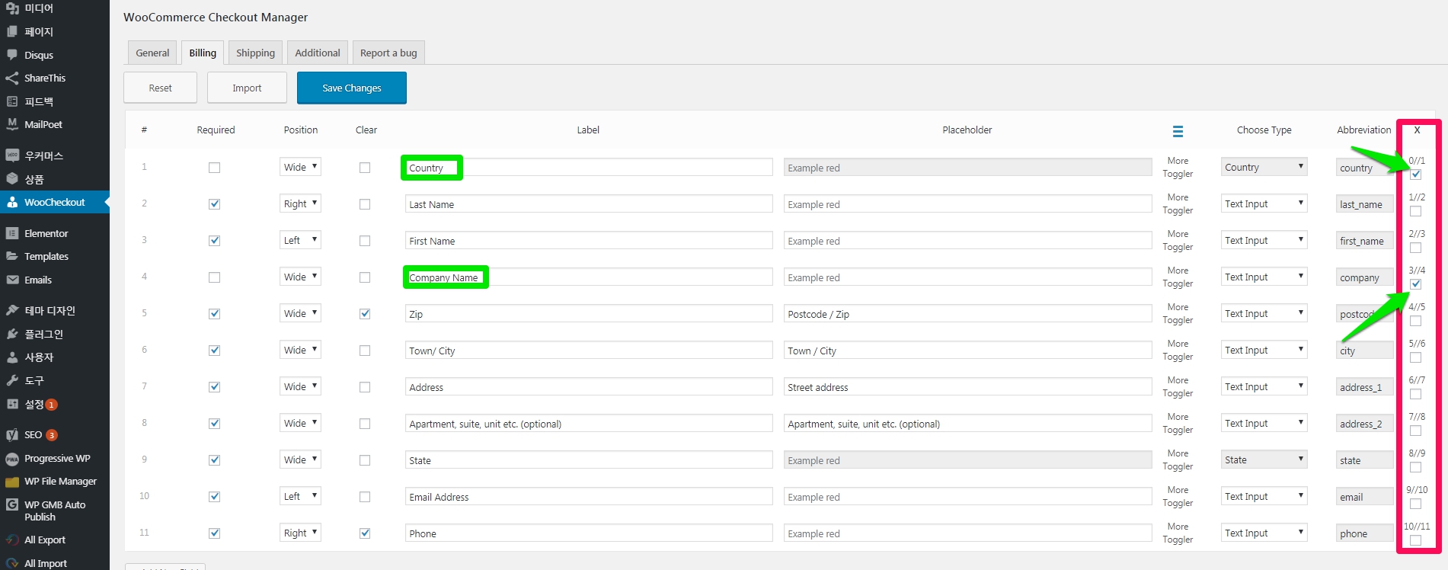This screenshot has width=1448, height=570.
Task: Open Position dropdown for Last Name row
Action: pyautogui.click(x=300, y=203)
